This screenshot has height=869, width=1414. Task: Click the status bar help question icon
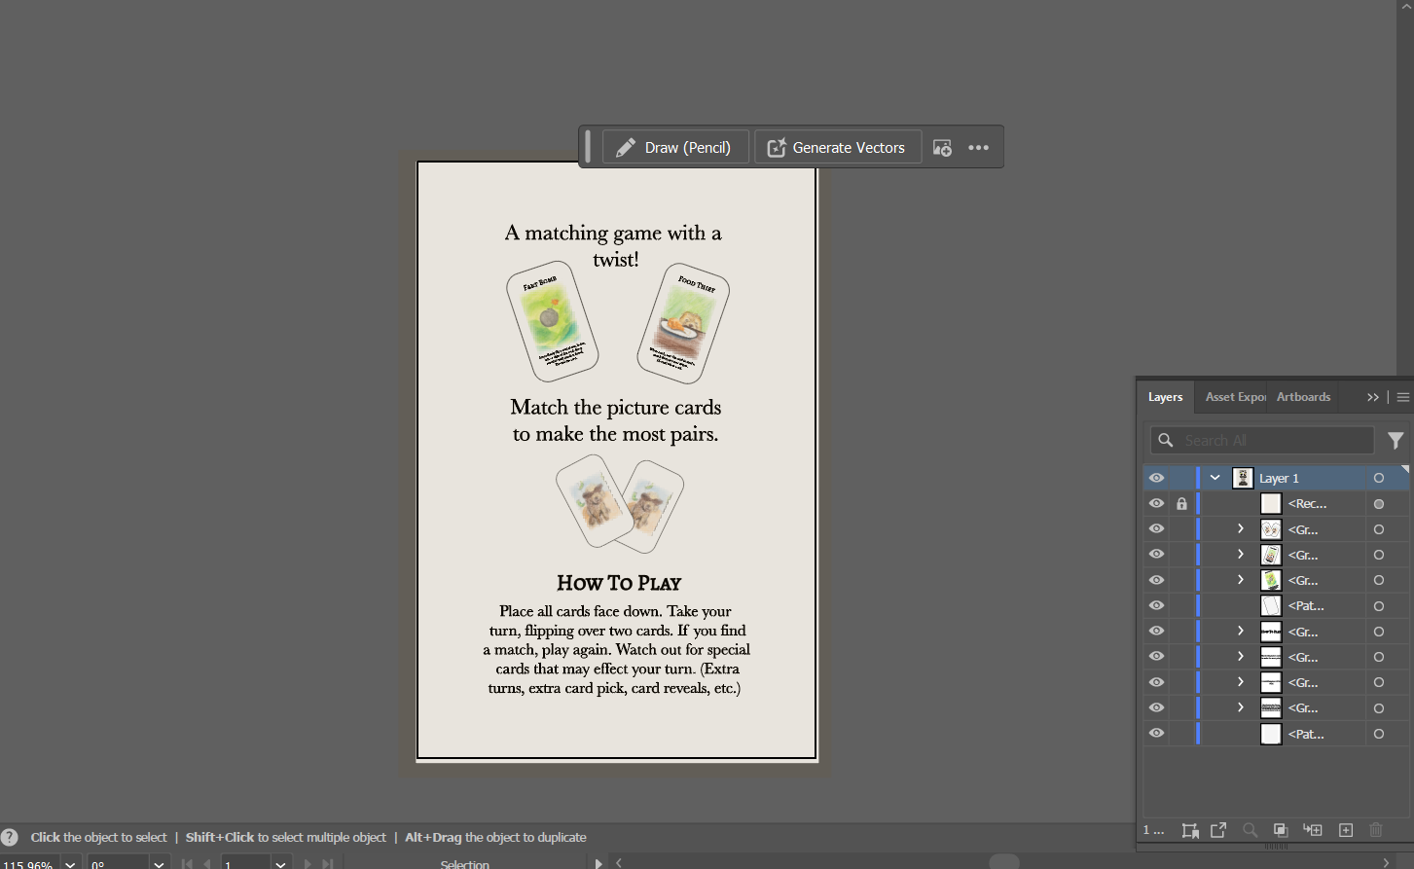[x=10, y=837]
